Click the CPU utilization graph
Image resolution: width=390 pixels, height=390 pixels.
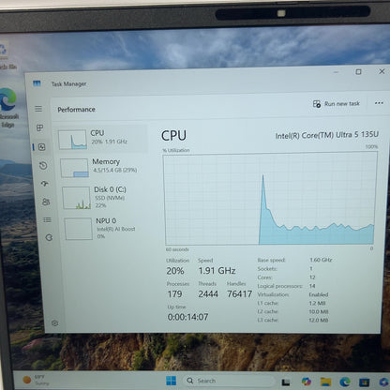tap(270, 199)
